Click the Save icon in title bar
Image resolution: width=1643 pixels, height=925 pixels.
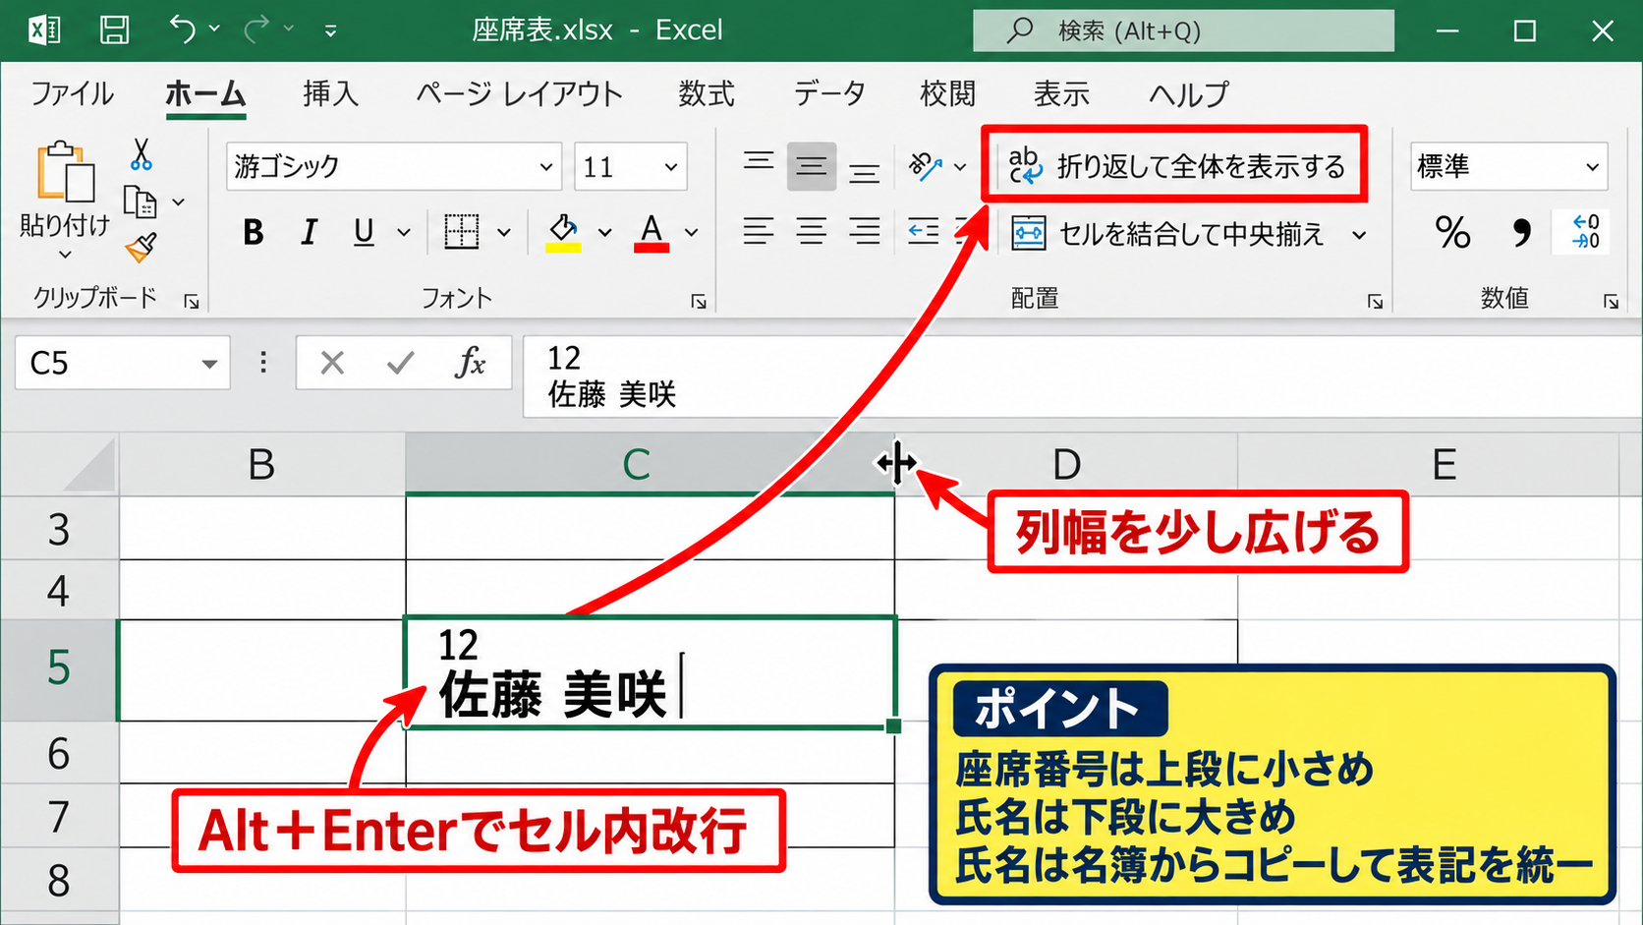114,30
